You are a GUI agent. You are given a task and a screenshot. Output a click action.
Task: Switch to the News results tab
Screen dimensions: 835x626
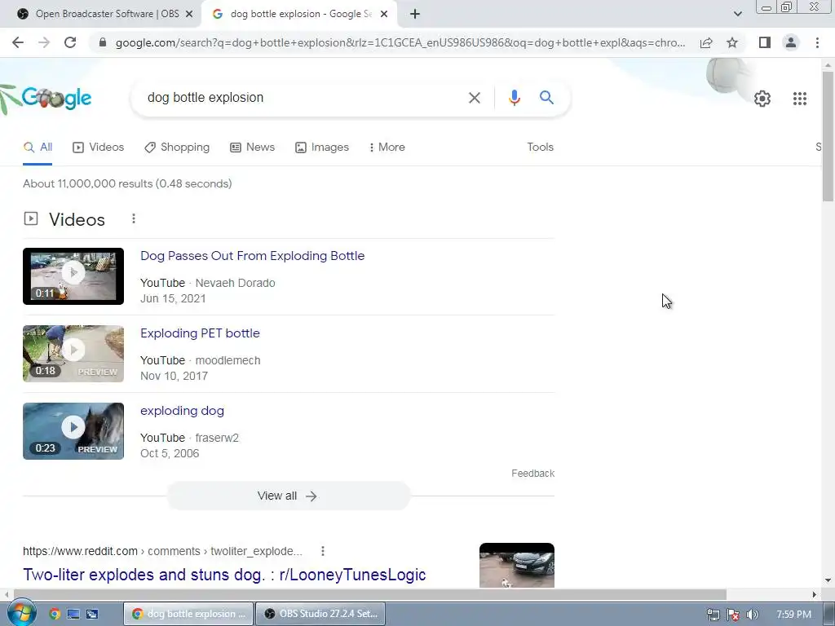(x=253, y=148)
